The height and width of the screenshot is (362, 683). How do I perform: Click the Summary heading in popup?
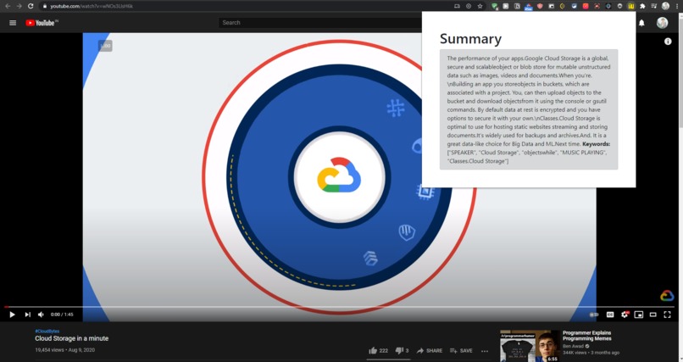[470, 39]
